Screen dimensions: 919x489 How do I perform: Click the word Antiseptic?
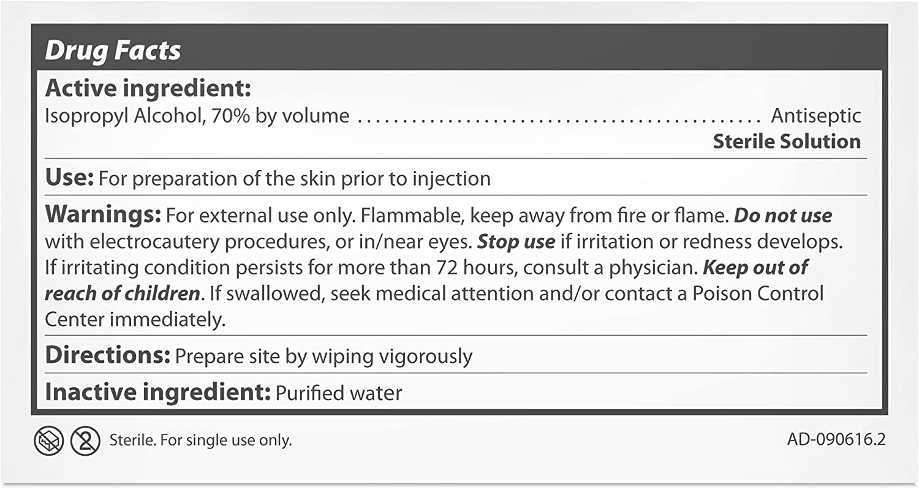[815, 116]
